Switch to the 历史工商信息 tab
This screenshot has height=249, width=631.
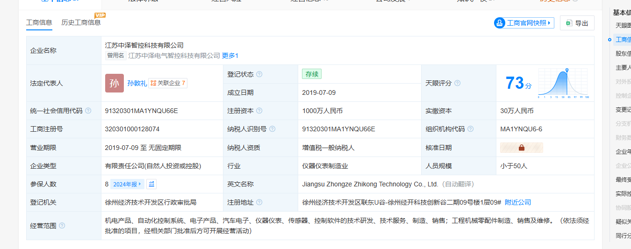coord(81,22)
